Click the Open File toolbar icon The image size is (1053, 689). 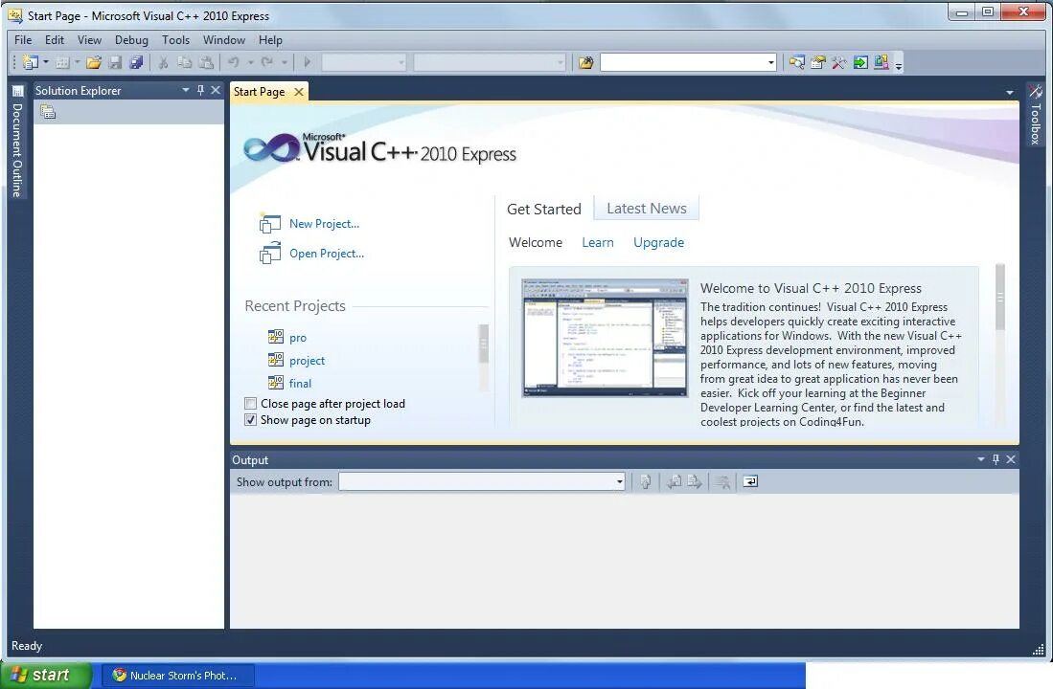93,62
